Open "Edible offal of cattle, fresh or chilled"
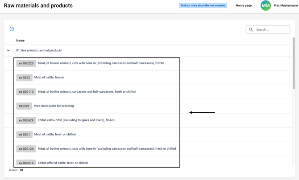The height and width of the screenshot is (180, 299). pyautogui.click(x=63, y=163)
